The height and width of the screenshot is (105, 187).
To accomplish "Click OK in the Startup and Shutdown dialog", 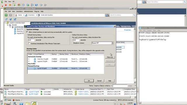I will (x=89, y=81).
